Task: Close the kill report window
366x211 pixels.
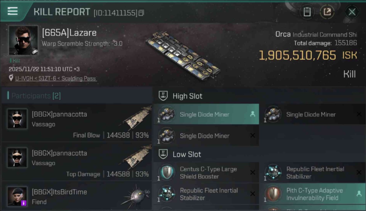Action: [352, 12]
